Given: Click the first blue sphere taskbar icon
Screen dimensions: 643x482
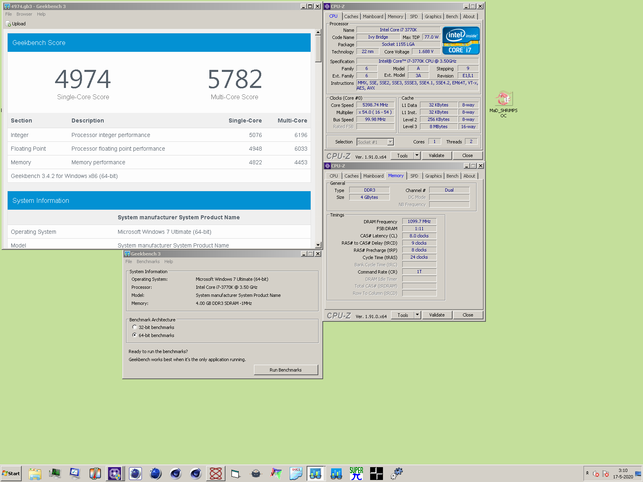Looking at the screenshot, I should (x=135, y=474).
